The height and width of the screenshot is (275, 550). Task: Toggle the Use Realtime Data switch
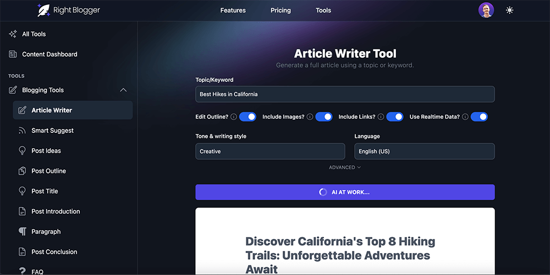pyautogui.click(x=479, y=117)
